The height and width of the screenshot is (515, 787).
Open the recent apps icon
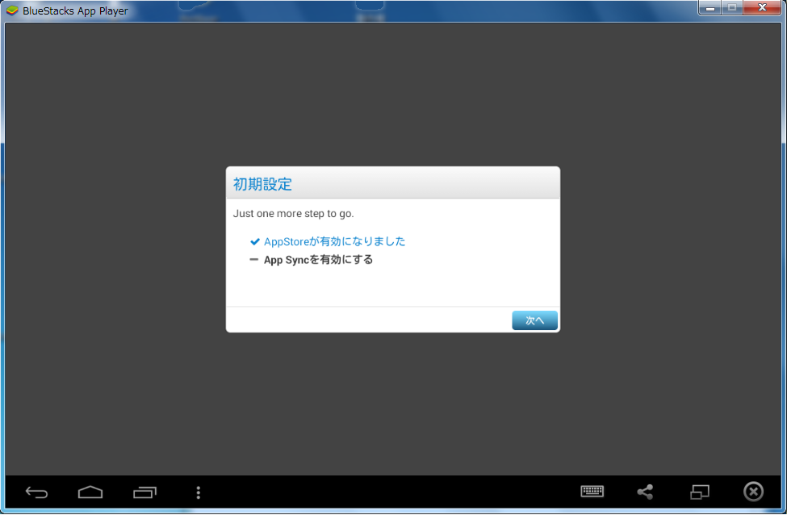[144, 492]
